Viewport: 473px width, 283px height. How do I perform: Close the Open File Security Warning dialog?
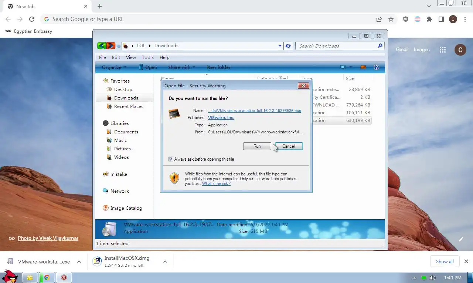(x=303, y=85)
